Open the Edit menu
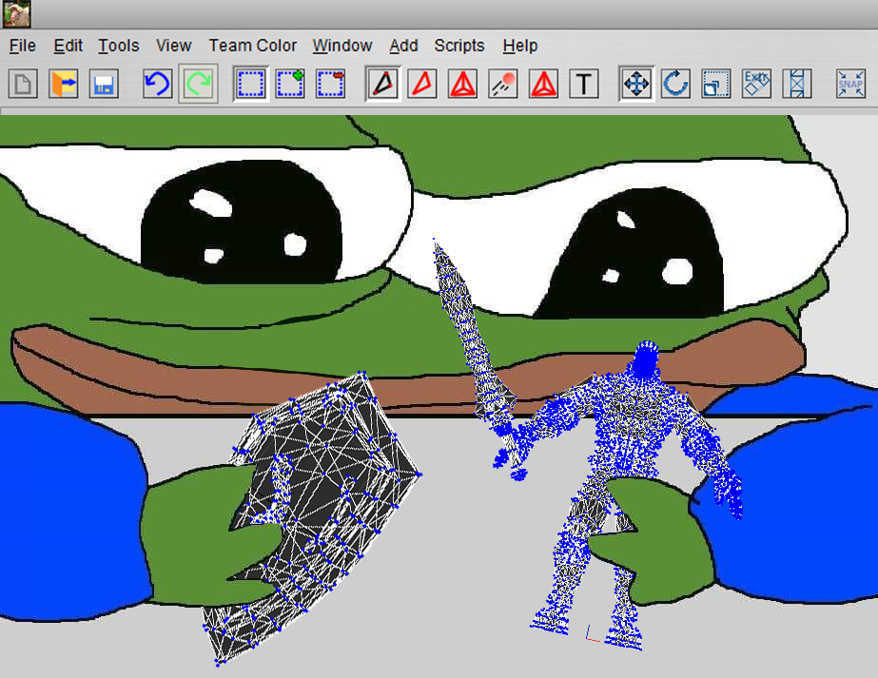Screen dimensions: 878x678 pyautogui.click(x=68, y=46)
